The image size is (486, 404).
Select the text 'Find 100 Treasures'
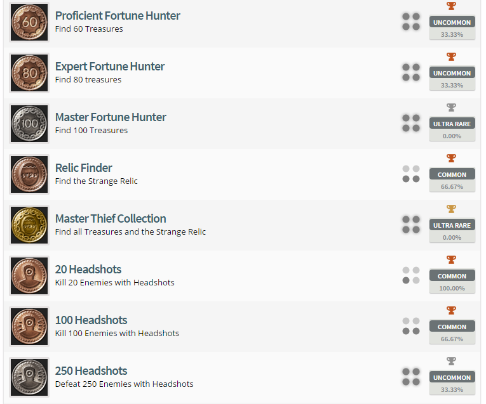91,130
